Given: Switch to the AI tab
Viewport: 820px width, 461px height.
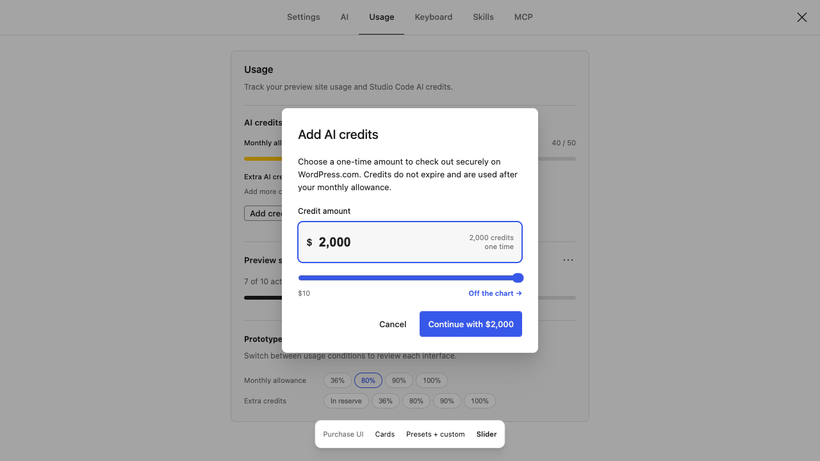Looking at the screenshot, I should [345, 17].
